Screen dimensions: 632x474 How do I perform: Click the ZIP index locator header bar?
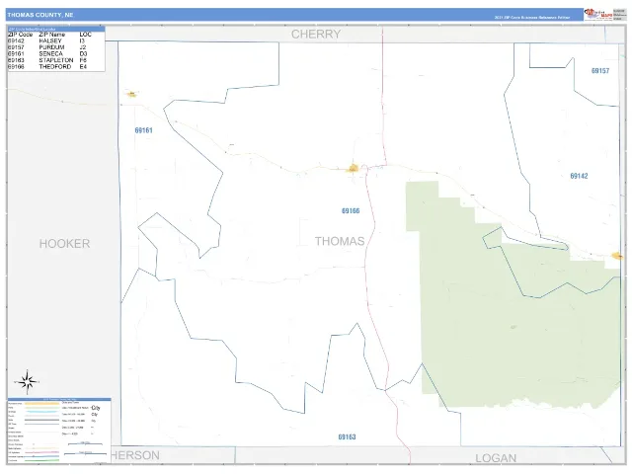[x=56, y=29]
